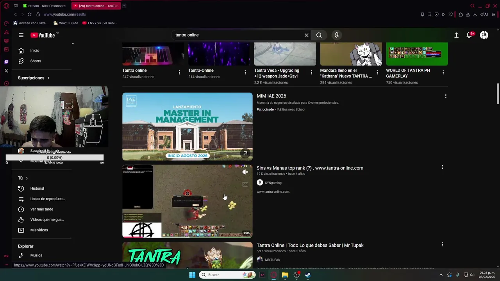Open Sins vs Manas top rank title
The height and width of the screenshot is (281, 500).
310,168
